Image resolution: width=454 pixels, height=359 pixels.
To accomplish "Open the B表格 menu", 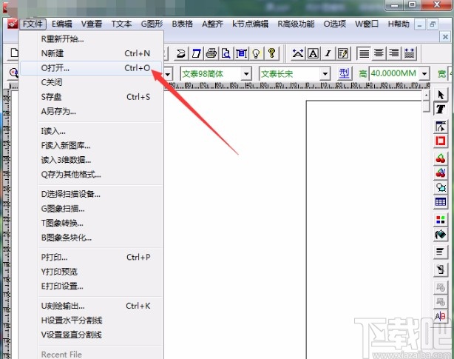I will point(182,24).
